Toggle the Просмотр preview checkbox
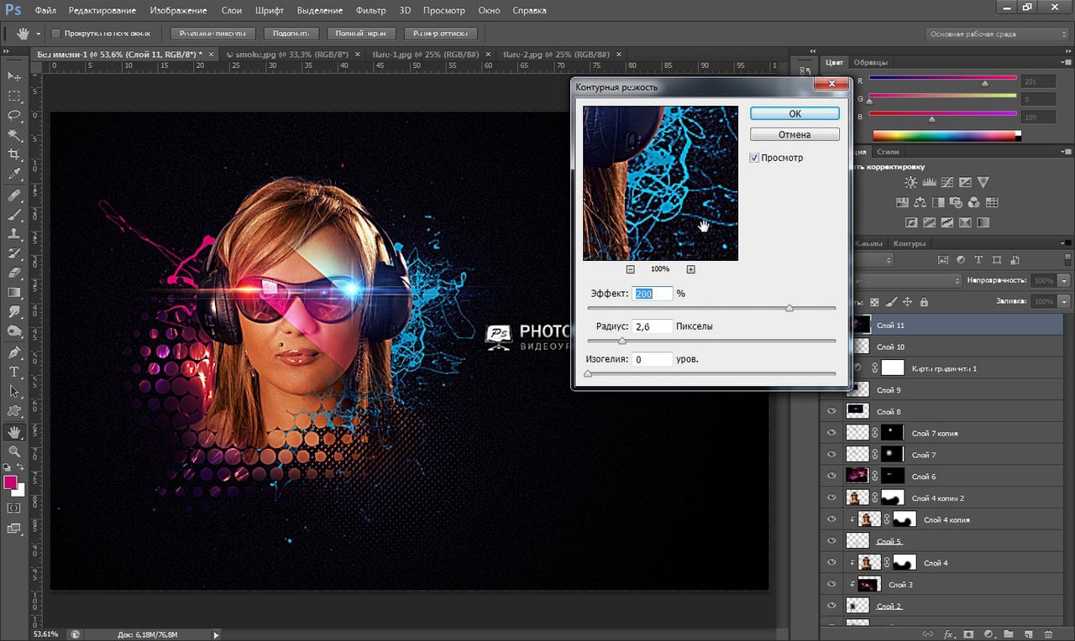Viewport: 1075px width, 641px height. point(754,158)
